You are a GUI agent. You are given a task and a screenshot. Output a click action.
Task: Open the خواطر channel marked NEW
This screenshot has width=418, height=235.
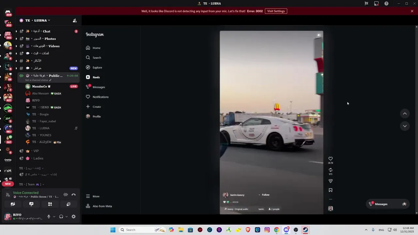48,68
